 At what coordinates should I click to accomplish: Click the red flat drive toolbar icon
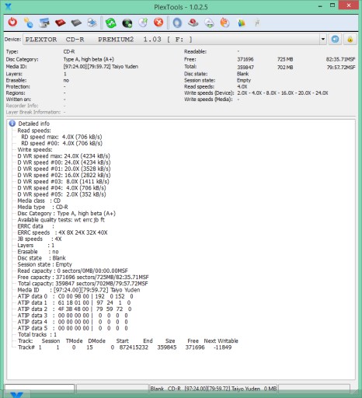61,23
